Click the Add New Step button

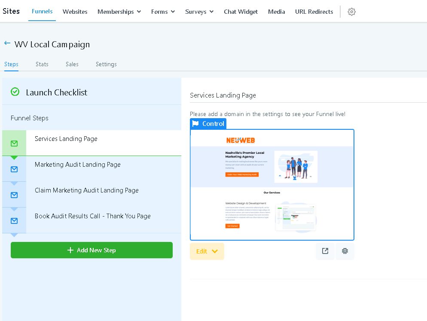[91, 250]
